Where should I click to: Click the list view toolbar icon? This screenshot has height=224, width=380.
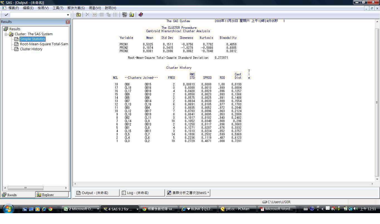pyautogui.click(x=115, y=15)
